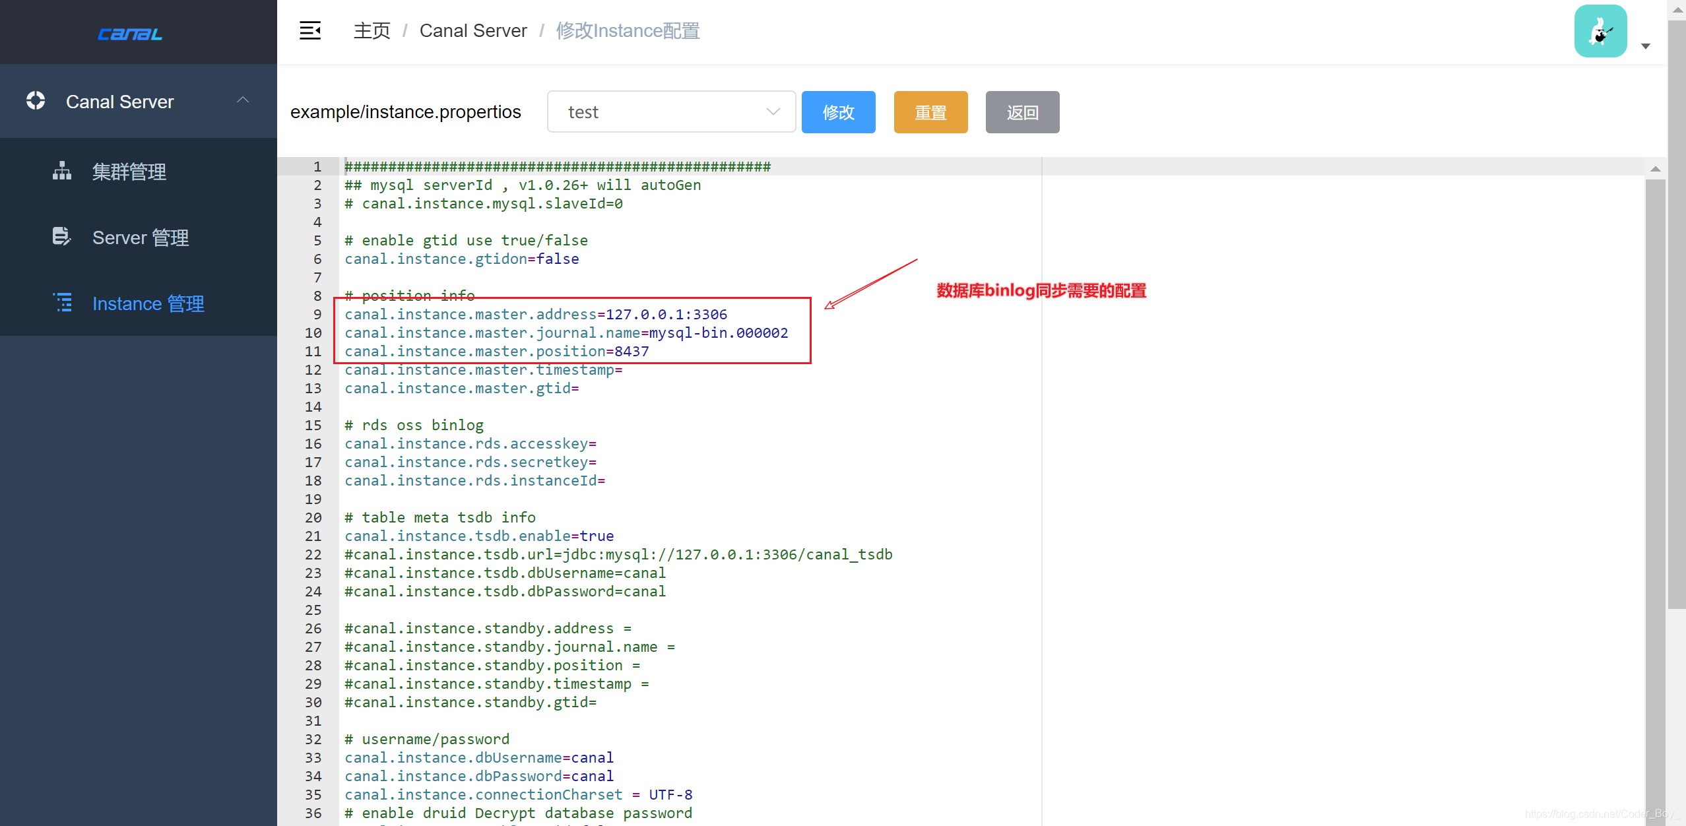Click canal.instance.master.gtid= line
1686x826 pixels.
tap(462, 388)
